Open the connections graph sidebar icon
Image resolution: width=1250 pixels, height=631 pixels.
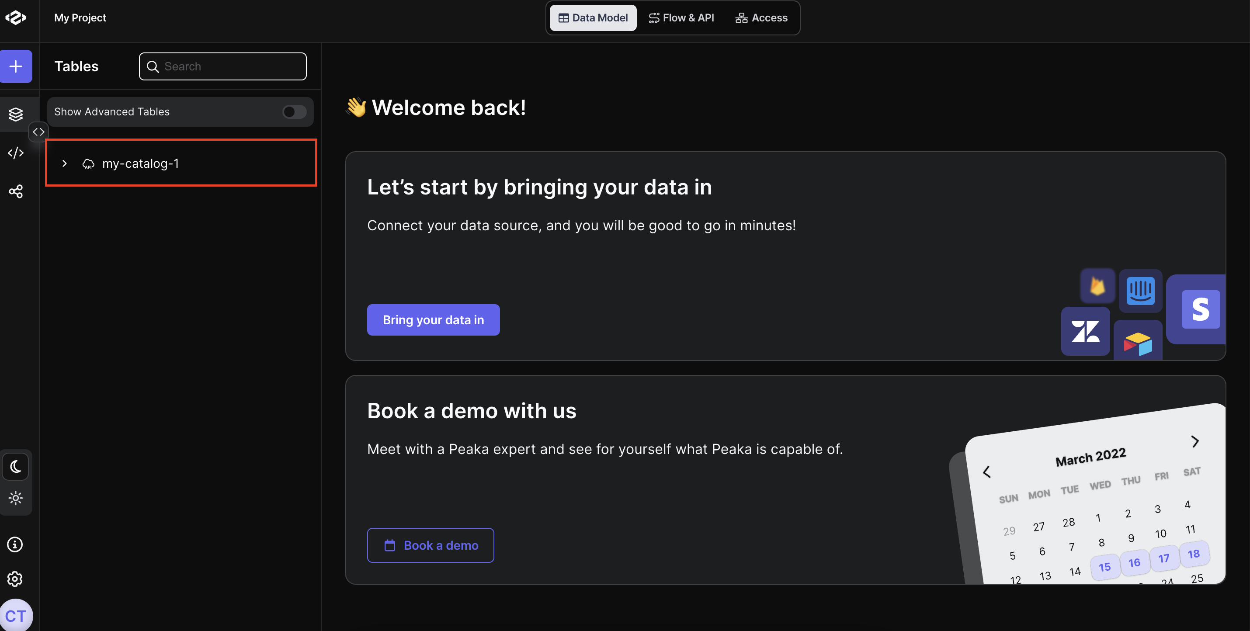click(16, 191)
